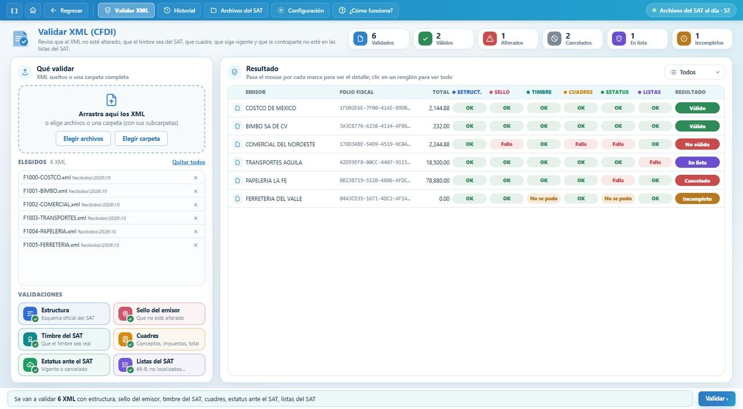Click the BIMBO SA DE CV row file icon
This screenshot has width=743, height=409.
[x=237, y=126]
